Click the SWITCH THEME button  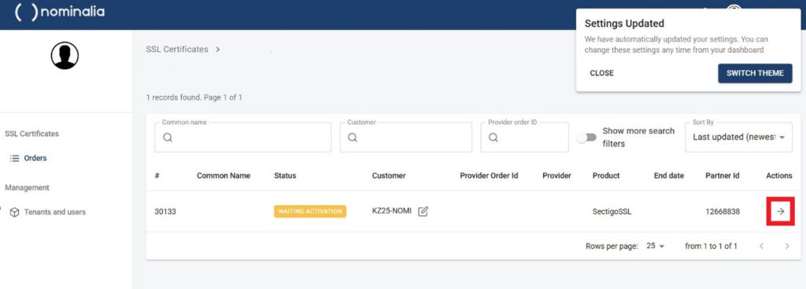point(755,73)
